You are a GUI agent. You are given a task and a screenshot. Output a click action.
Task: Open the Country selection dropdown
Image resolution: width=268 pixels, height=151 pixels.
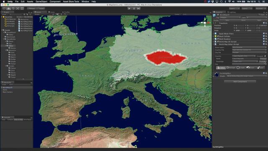pyautogui.click(x=244, y=56)
